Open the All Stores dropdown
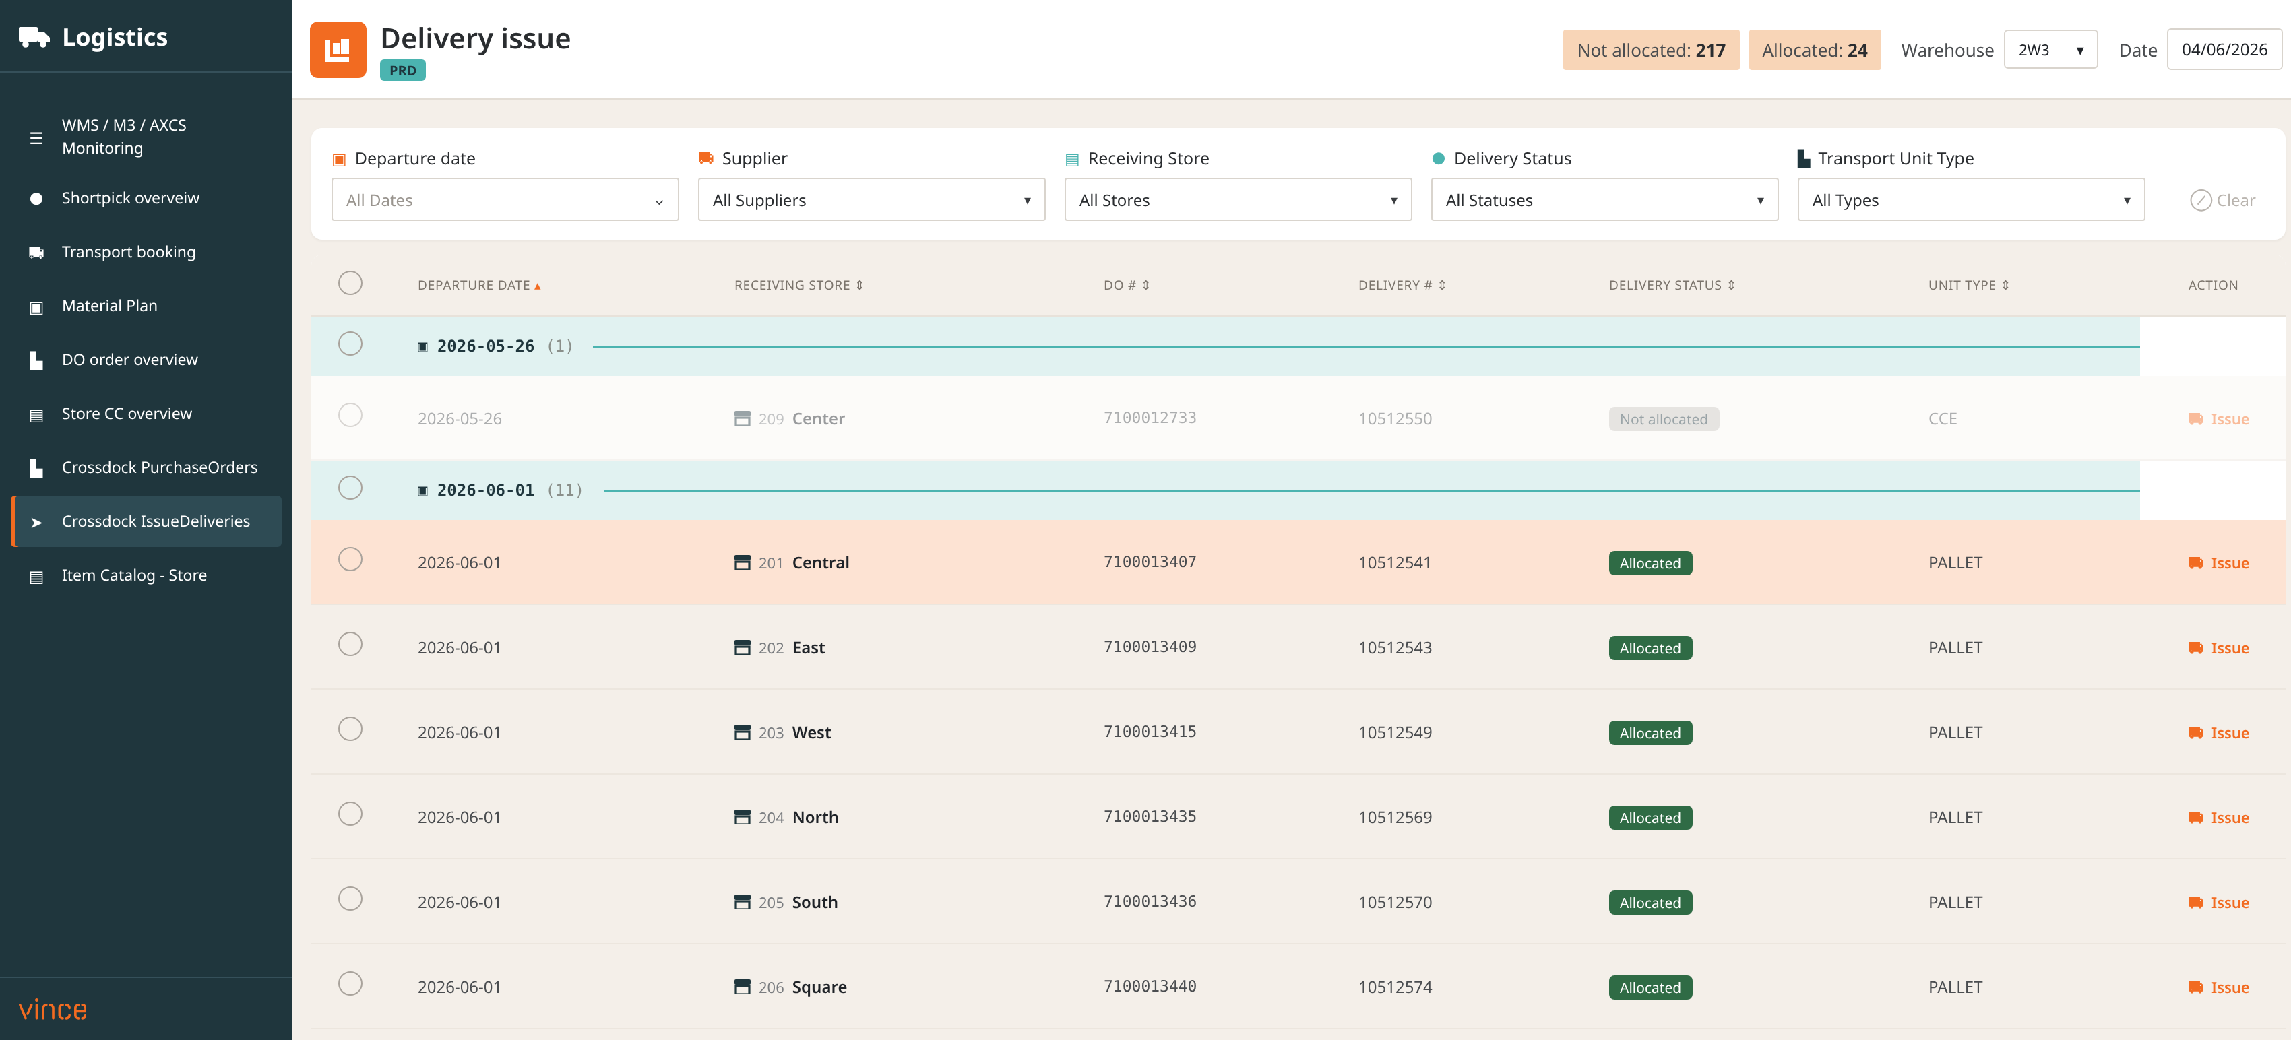This screenshot has height=1040, width=2291. (x=1238, y=200)
